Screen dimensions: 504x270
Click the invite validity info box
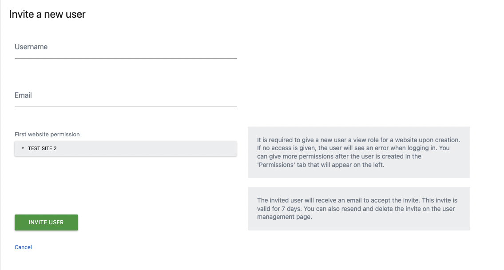(x=358, y=209)
